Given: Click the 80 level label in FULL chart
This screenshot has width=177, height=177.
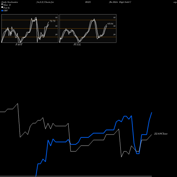Looking at the screenshot, I should tap(114, 17).
